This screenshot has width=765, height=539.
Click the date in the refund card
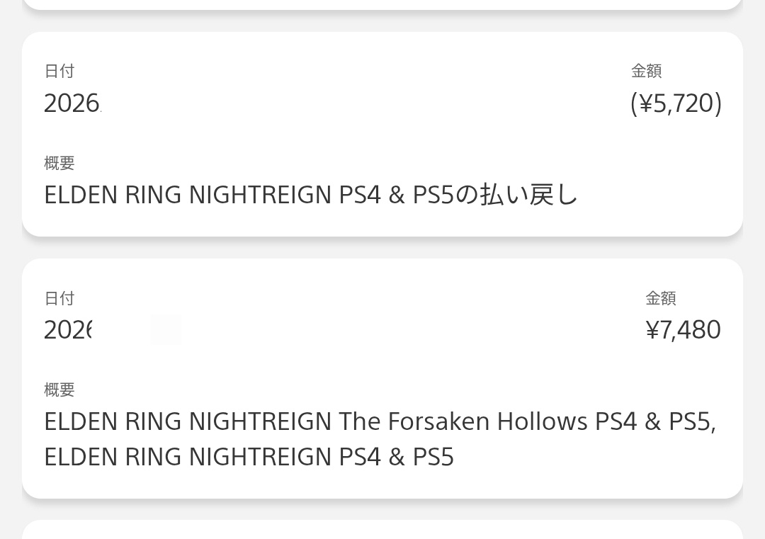point(72,104)
